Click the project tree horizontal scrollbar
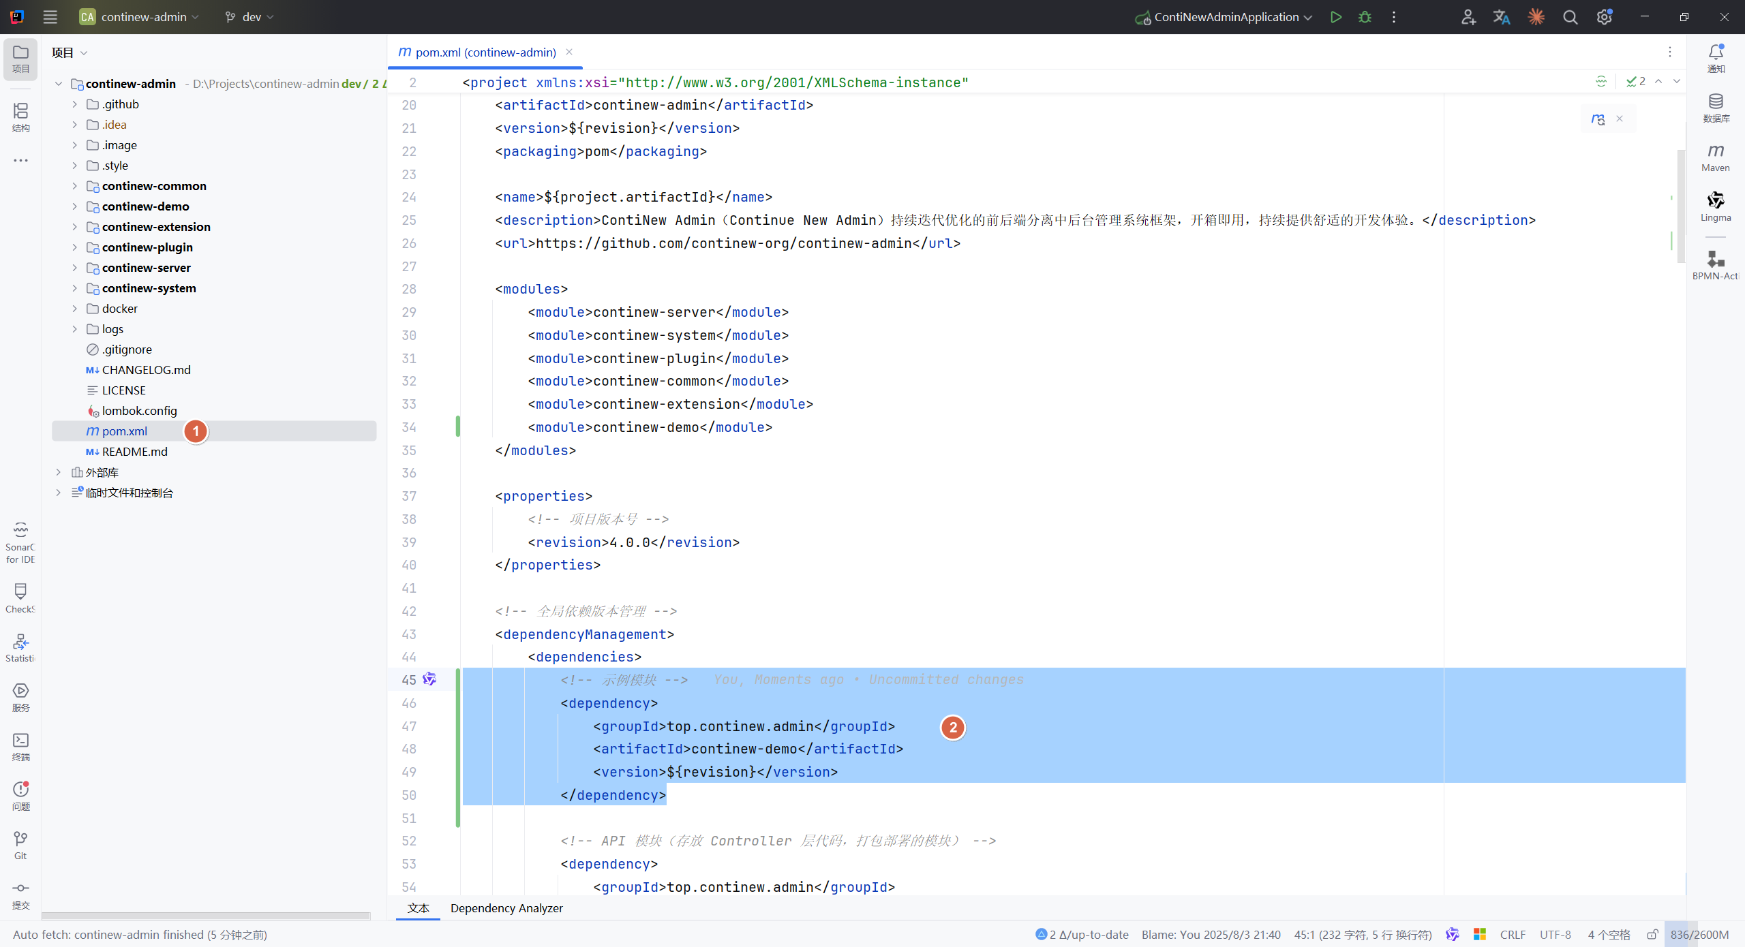1745x947 pixels. pos(206,916)
